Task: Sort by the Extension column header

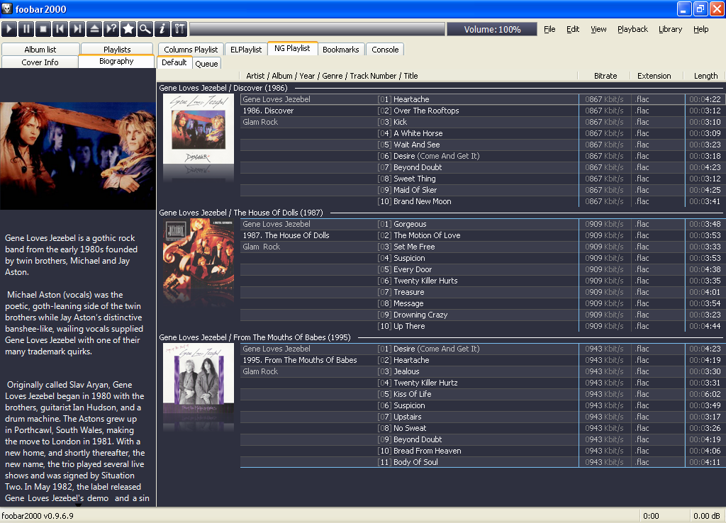Action: [654, 76]
